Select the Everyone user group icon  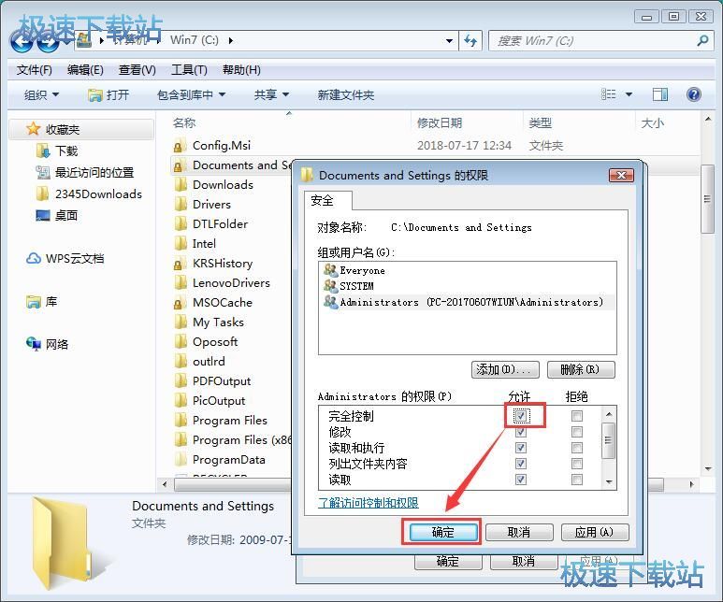pos(330,270)
